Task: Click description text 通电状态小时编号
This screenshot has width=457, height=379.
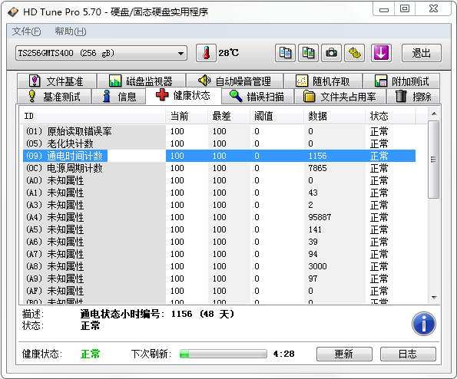Action: point(121,314)
